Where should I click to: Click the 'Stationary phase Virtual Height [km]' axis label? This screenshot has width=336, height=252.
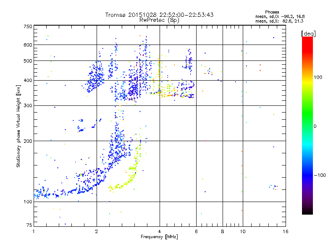18,126
